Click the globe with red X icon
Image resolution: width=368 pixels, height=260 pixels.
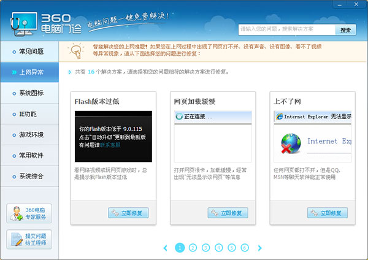click(x=291, y=143)
